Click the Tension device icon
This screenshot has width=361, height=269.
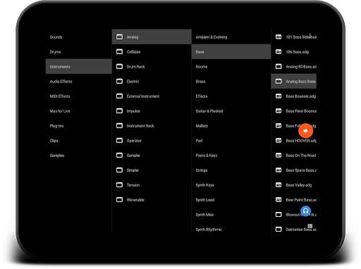[x=119, y=184]
